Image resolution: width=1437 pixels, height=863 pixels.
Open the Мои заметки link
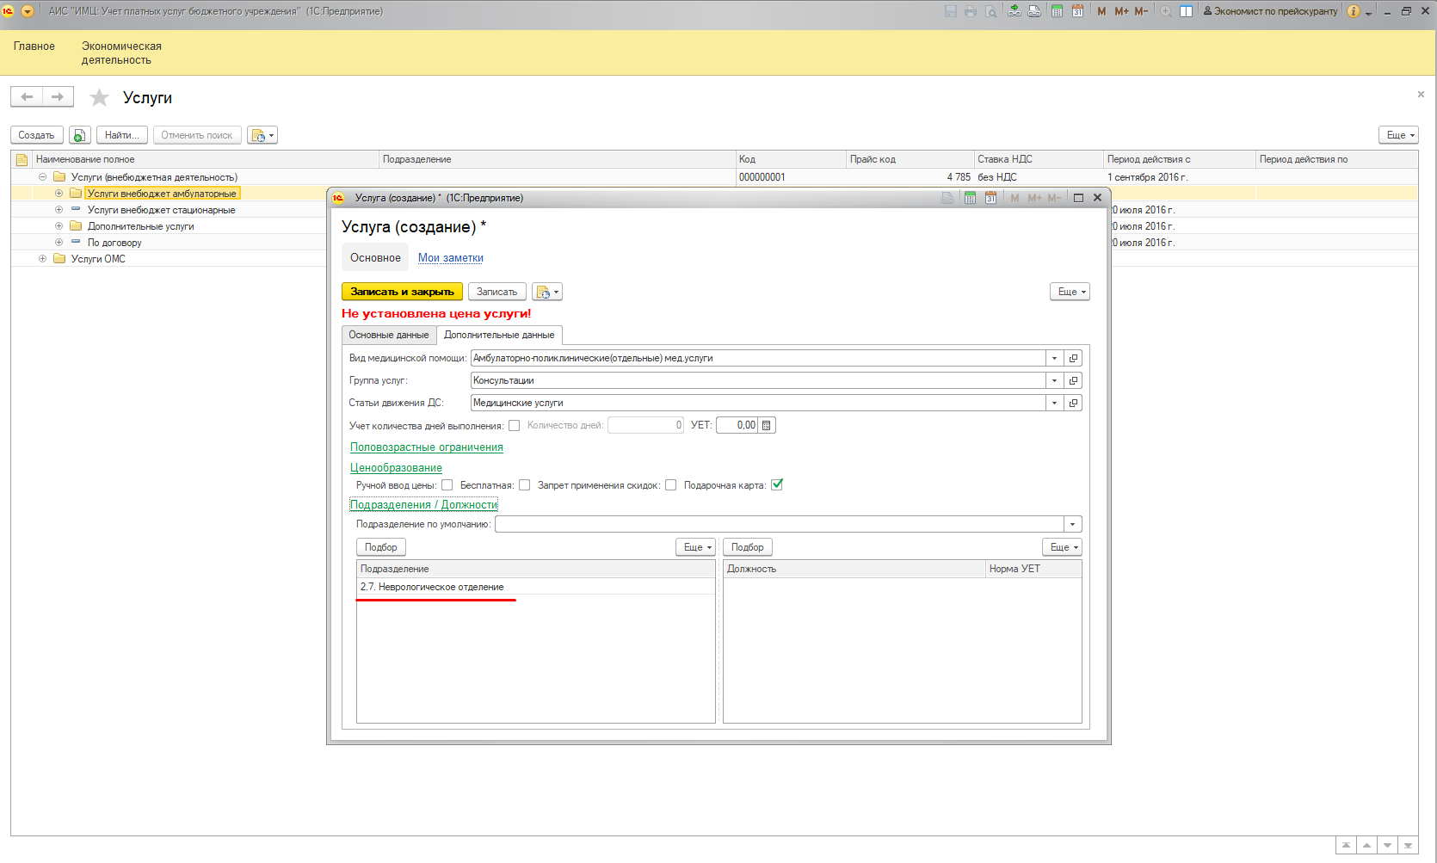(450, 258)
